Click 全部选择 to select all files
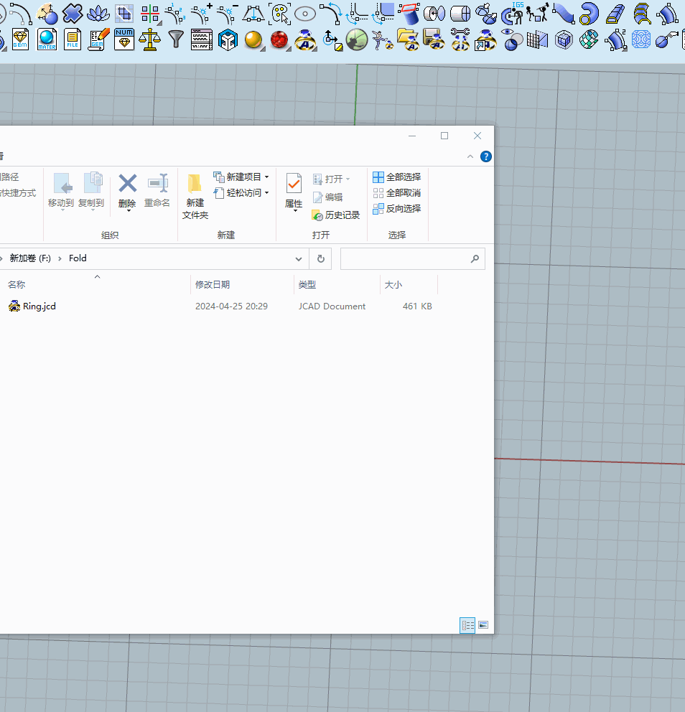 point(396,177)
